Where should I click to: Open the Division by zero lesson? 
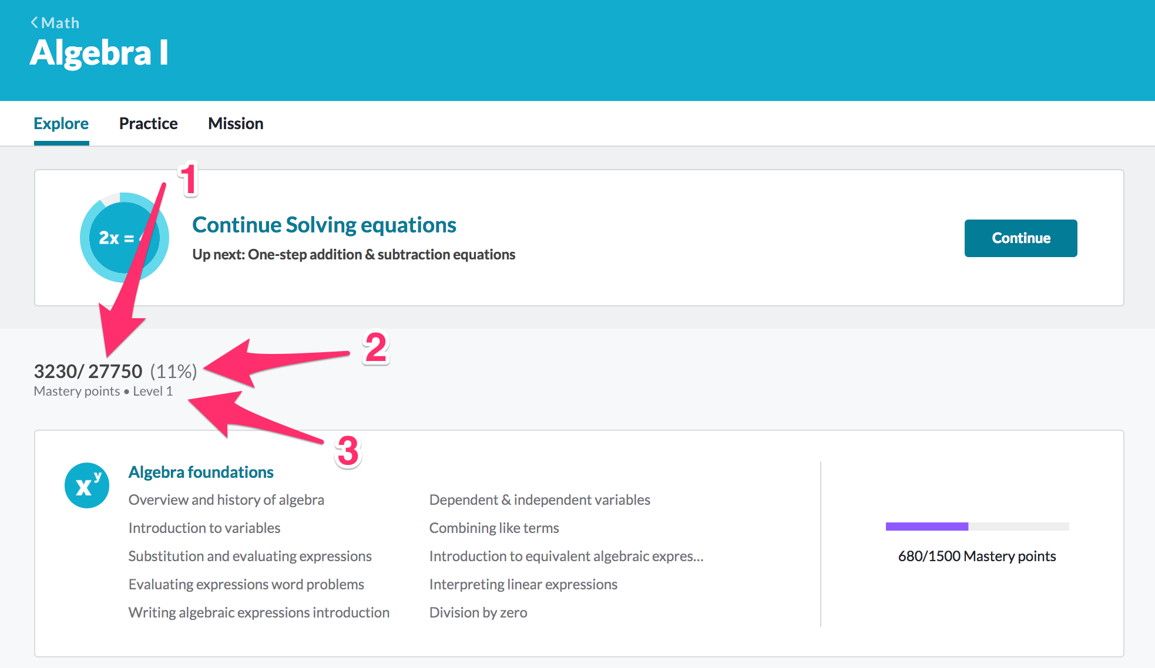pyautogui.click(x=478, y=612)
